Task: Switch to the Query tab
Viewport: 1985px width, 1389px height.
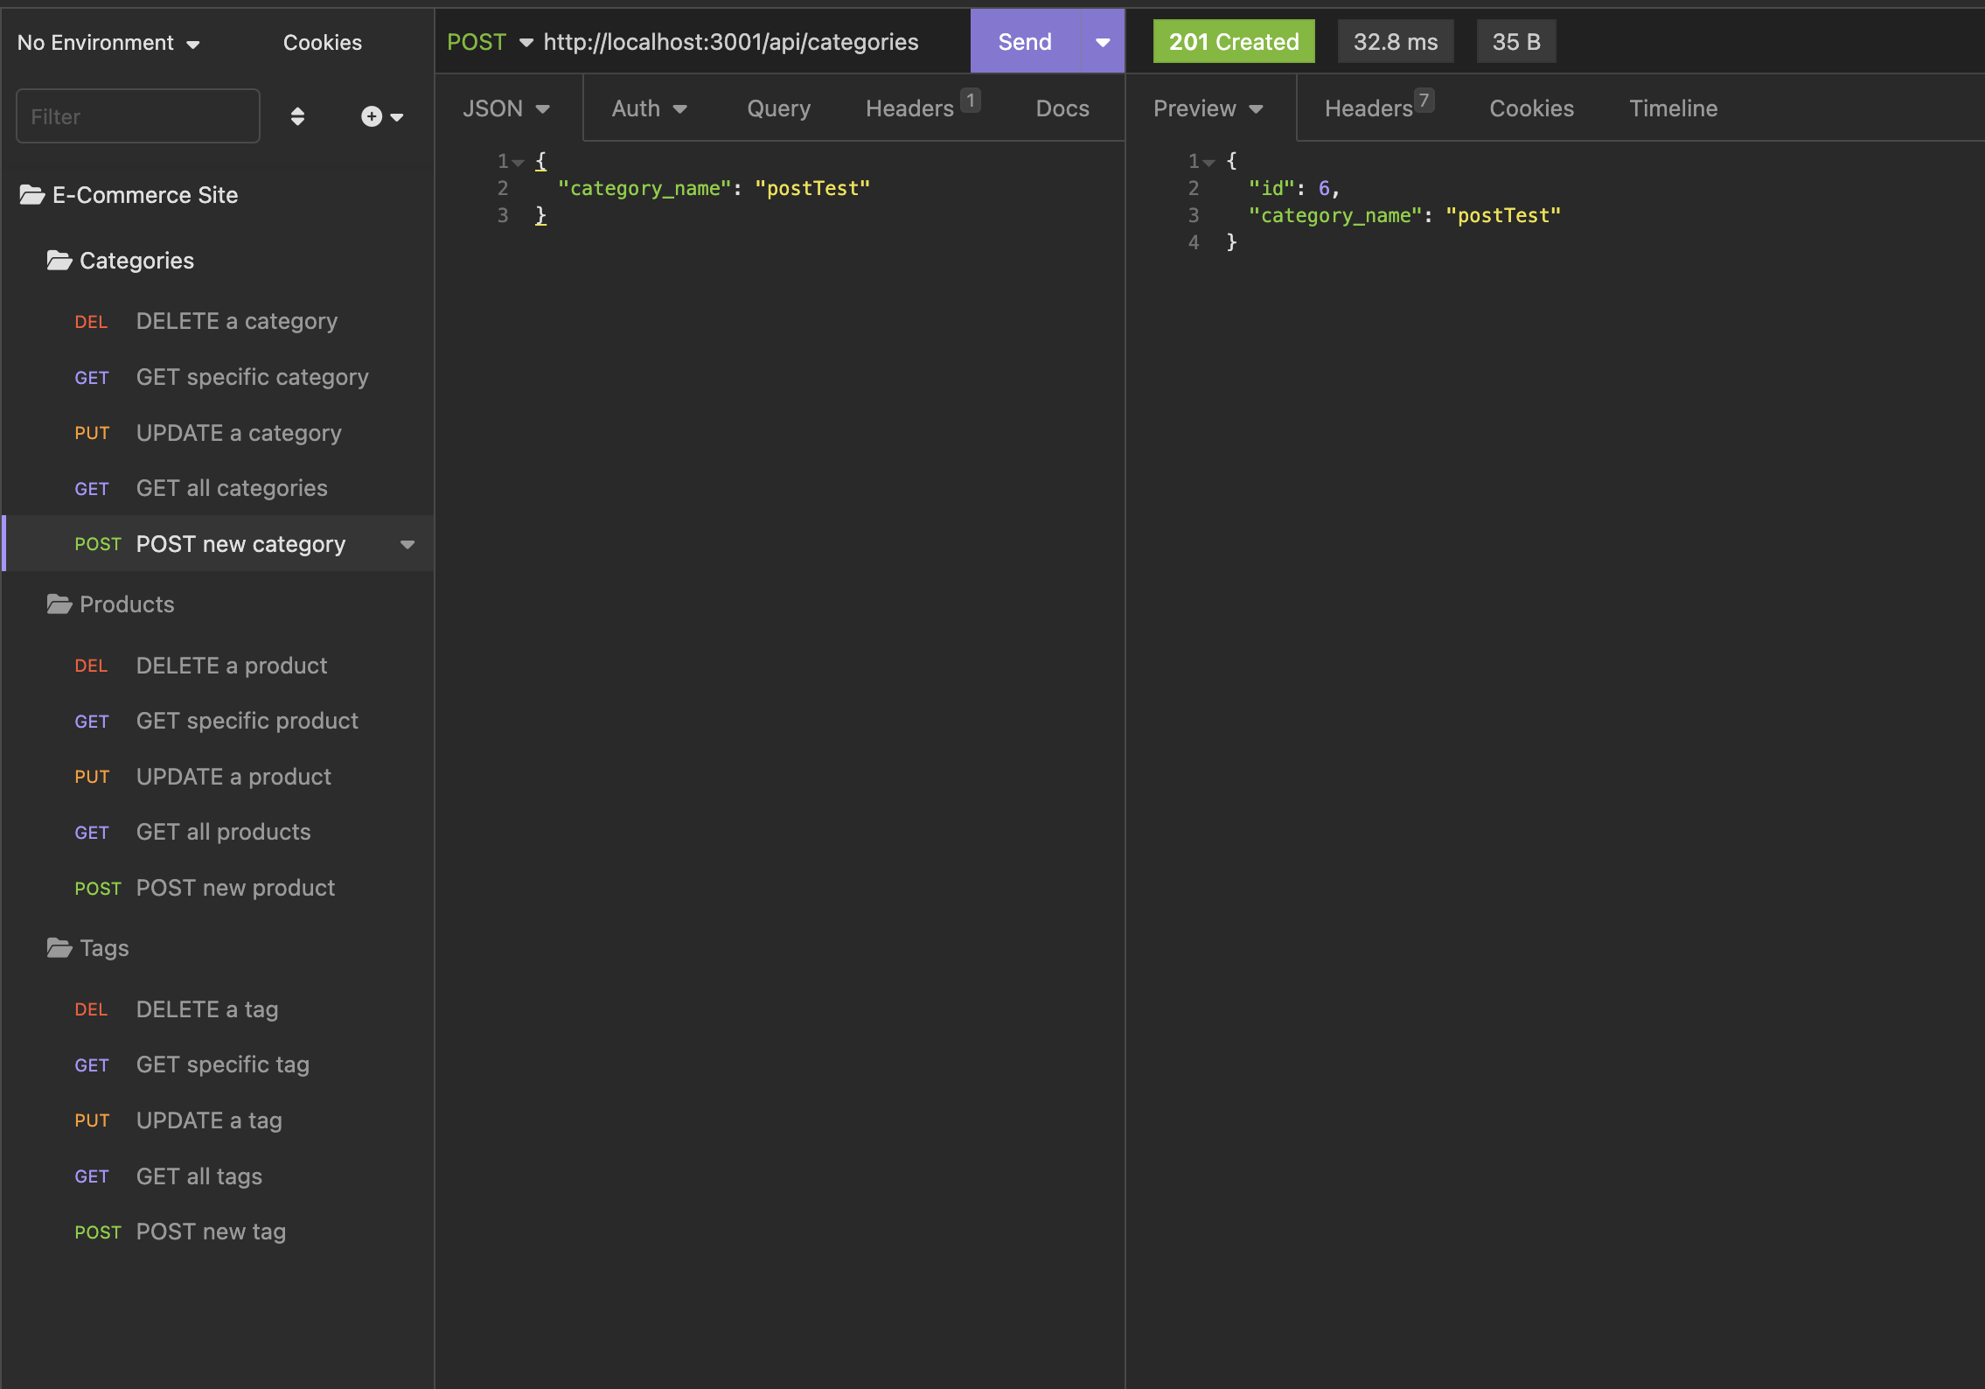Action: (777, 108)
